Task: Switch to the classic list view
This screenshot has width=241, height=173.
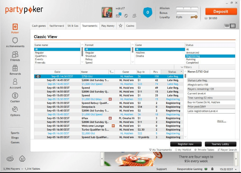Action: click(x=233, y=26)
